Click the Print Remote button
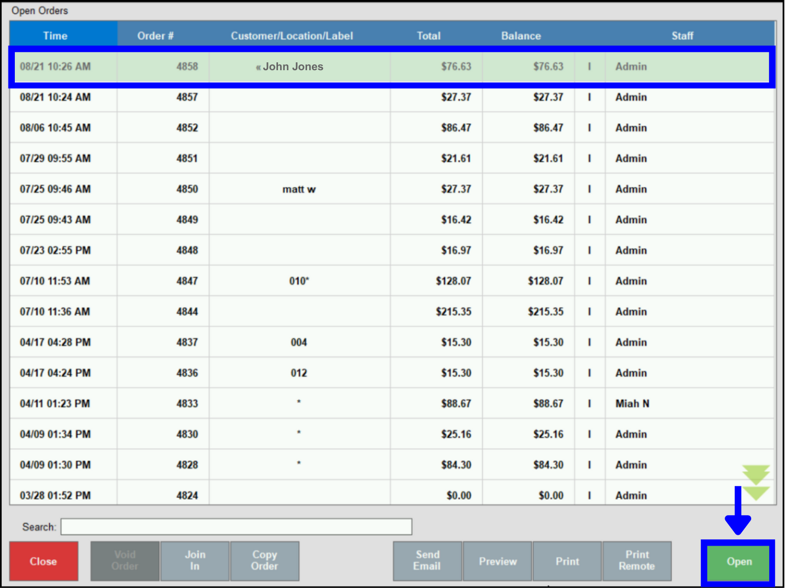785x588 pixels. [x=637, y=561]
